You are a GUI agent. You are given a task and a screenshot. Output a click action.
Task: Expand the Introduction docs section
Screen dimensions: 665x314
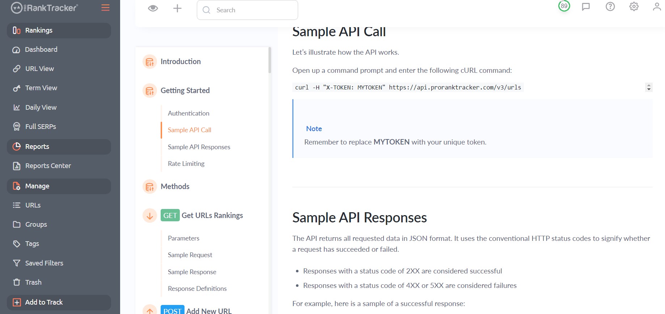click(181, 62)
